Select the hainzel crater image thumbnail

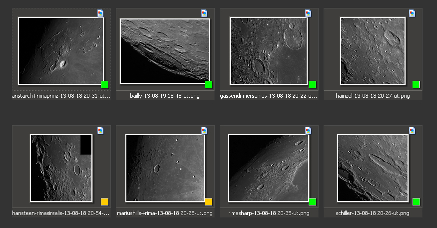(x=373, y=51)
